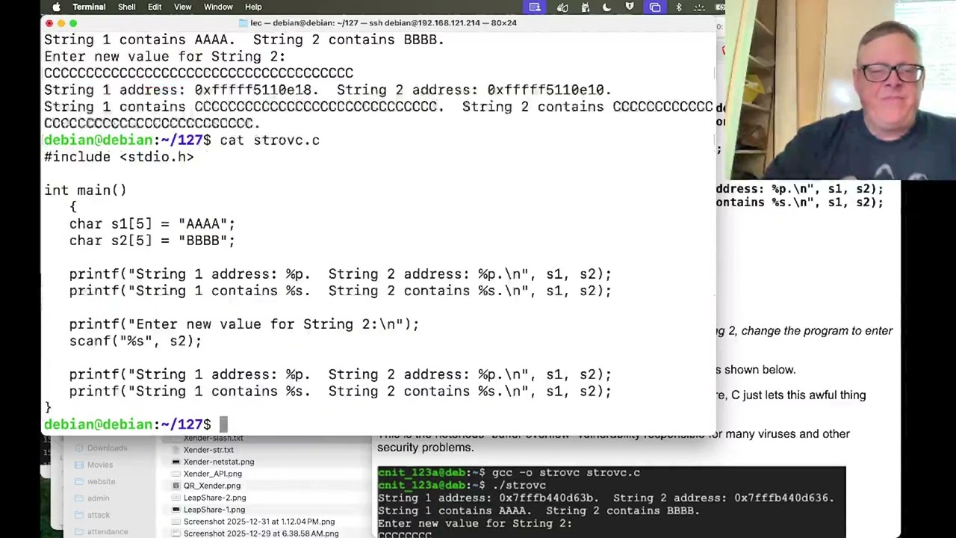Select Movies in Finder sidebar
The height and width of the screenshot is (538, 956).
99,464
